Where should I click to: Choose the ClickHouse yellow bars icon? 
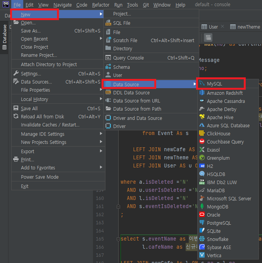(202, 133)
